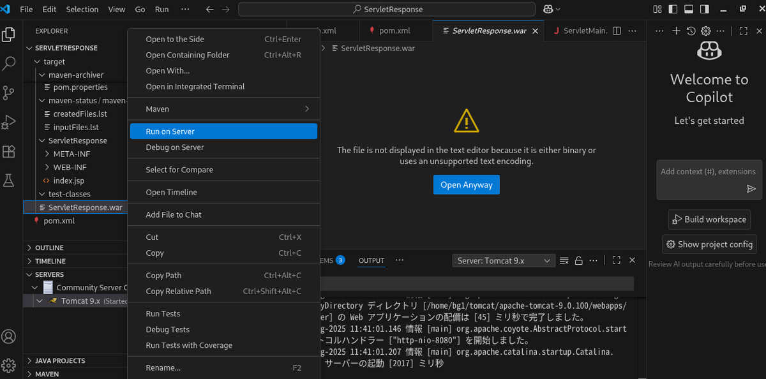Image resolution: width=766 pixels, height=379 pixels.
Task: Close the ServletResponse.war editor tab
Action: [x=535, y=31]
